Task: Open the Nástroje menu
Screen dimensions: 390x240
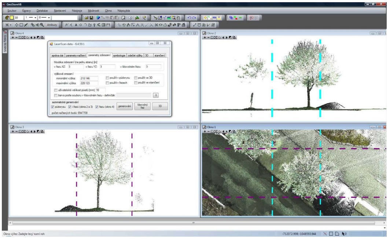Action: point(77,11)
